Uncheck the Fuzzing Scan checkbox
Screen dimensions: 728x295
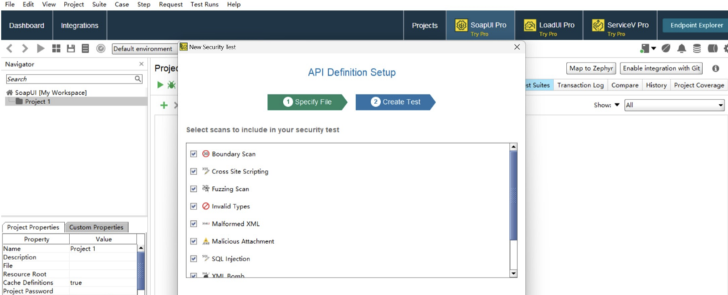193,189
